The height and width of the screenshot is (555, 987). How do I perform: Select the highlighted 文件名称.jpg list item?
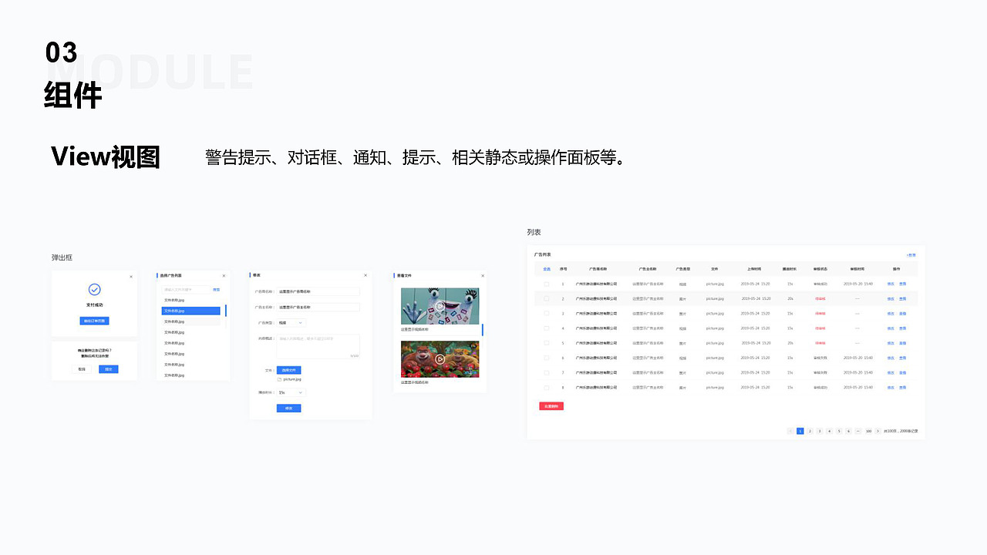(190, 311)
